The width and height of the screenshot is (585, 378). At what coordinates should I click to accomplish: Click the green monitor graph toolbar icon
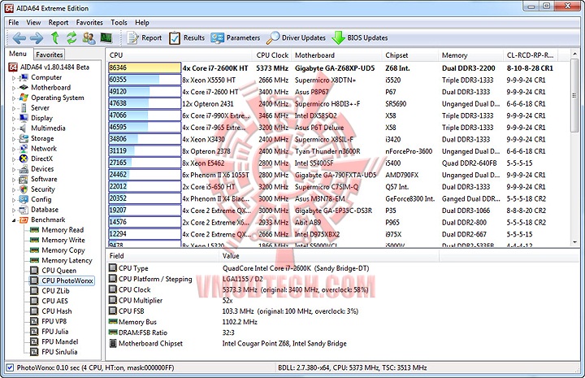point(106,37)
